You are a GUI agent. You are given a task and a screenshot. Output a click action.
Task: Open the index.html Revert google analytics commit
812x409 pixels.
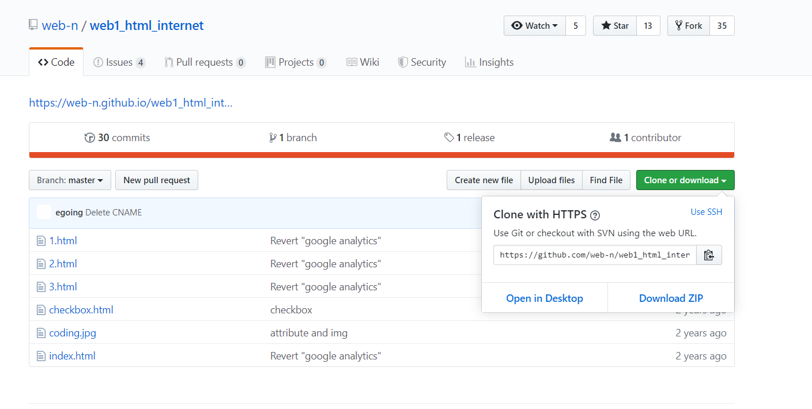coord(326,356)
